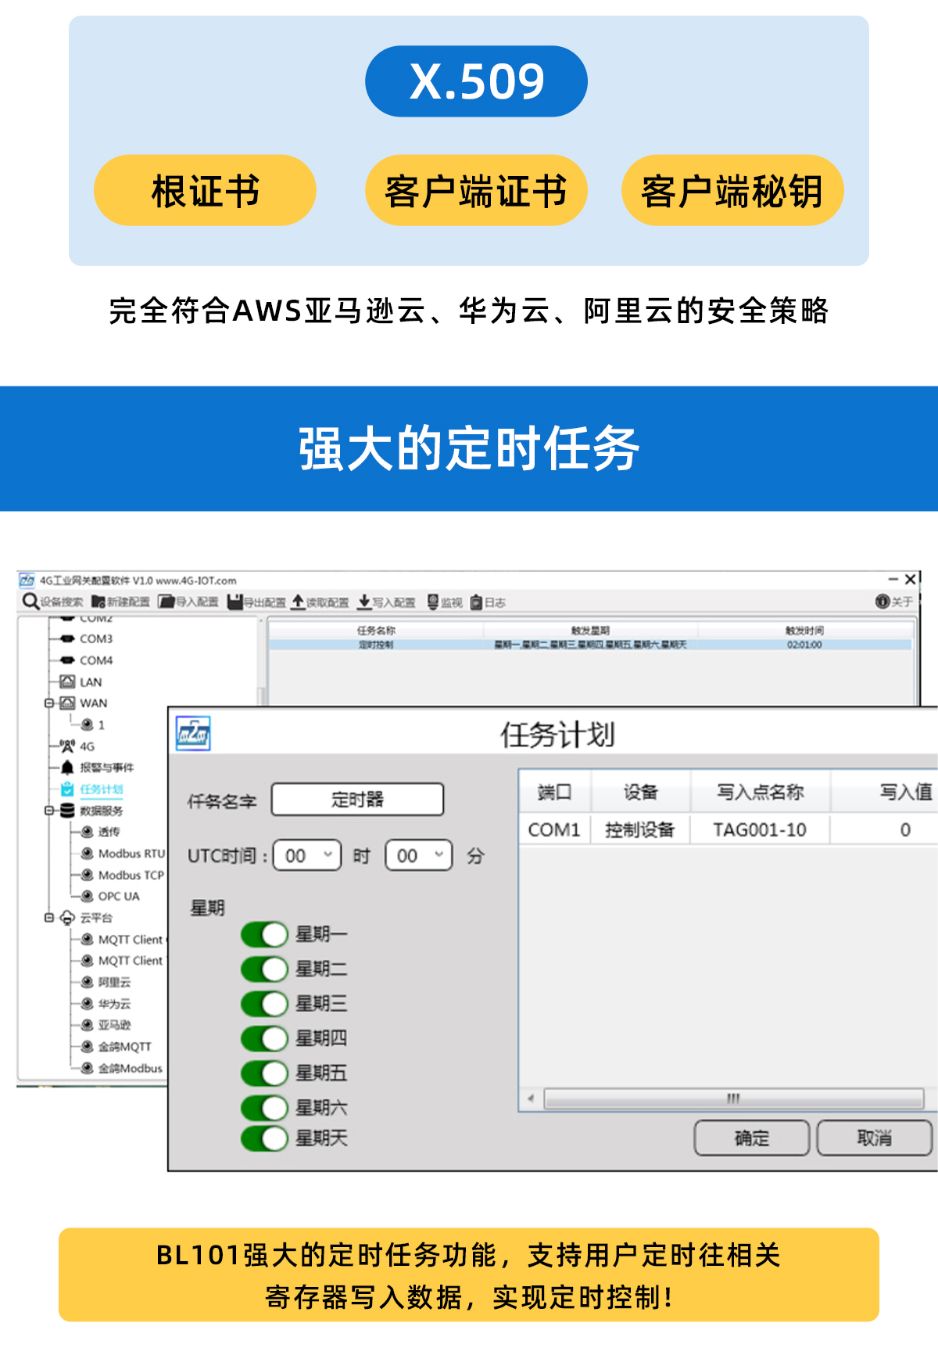Click the 设备搜索 search icon

tap(30, 601)
